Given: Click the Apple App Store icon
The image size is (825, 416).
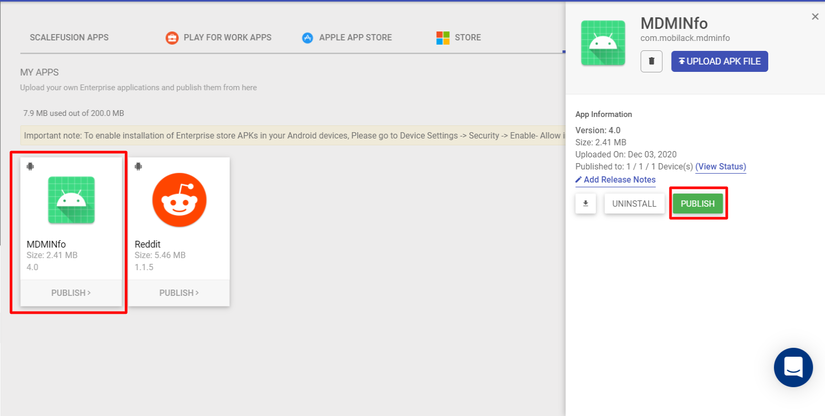Looking at the screenshot, I should pyautogui.click(x=307, y=38).
